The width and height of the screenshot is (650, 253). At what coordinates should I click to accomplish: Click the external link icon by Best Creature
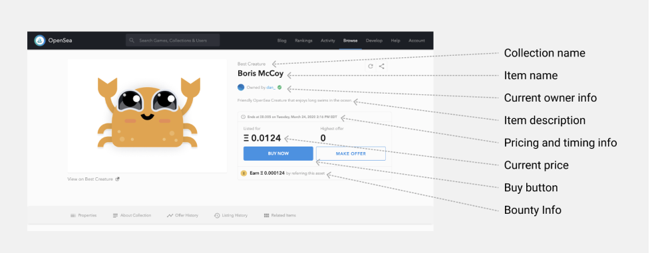(117, 179)
